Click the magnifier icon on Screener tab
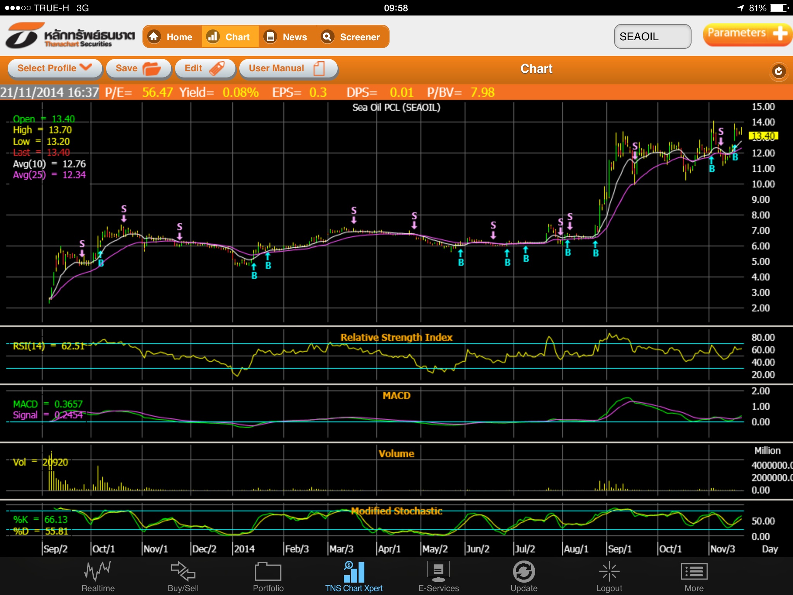The width and height of the screenshot is (793, 595). [x=327, y=37]
